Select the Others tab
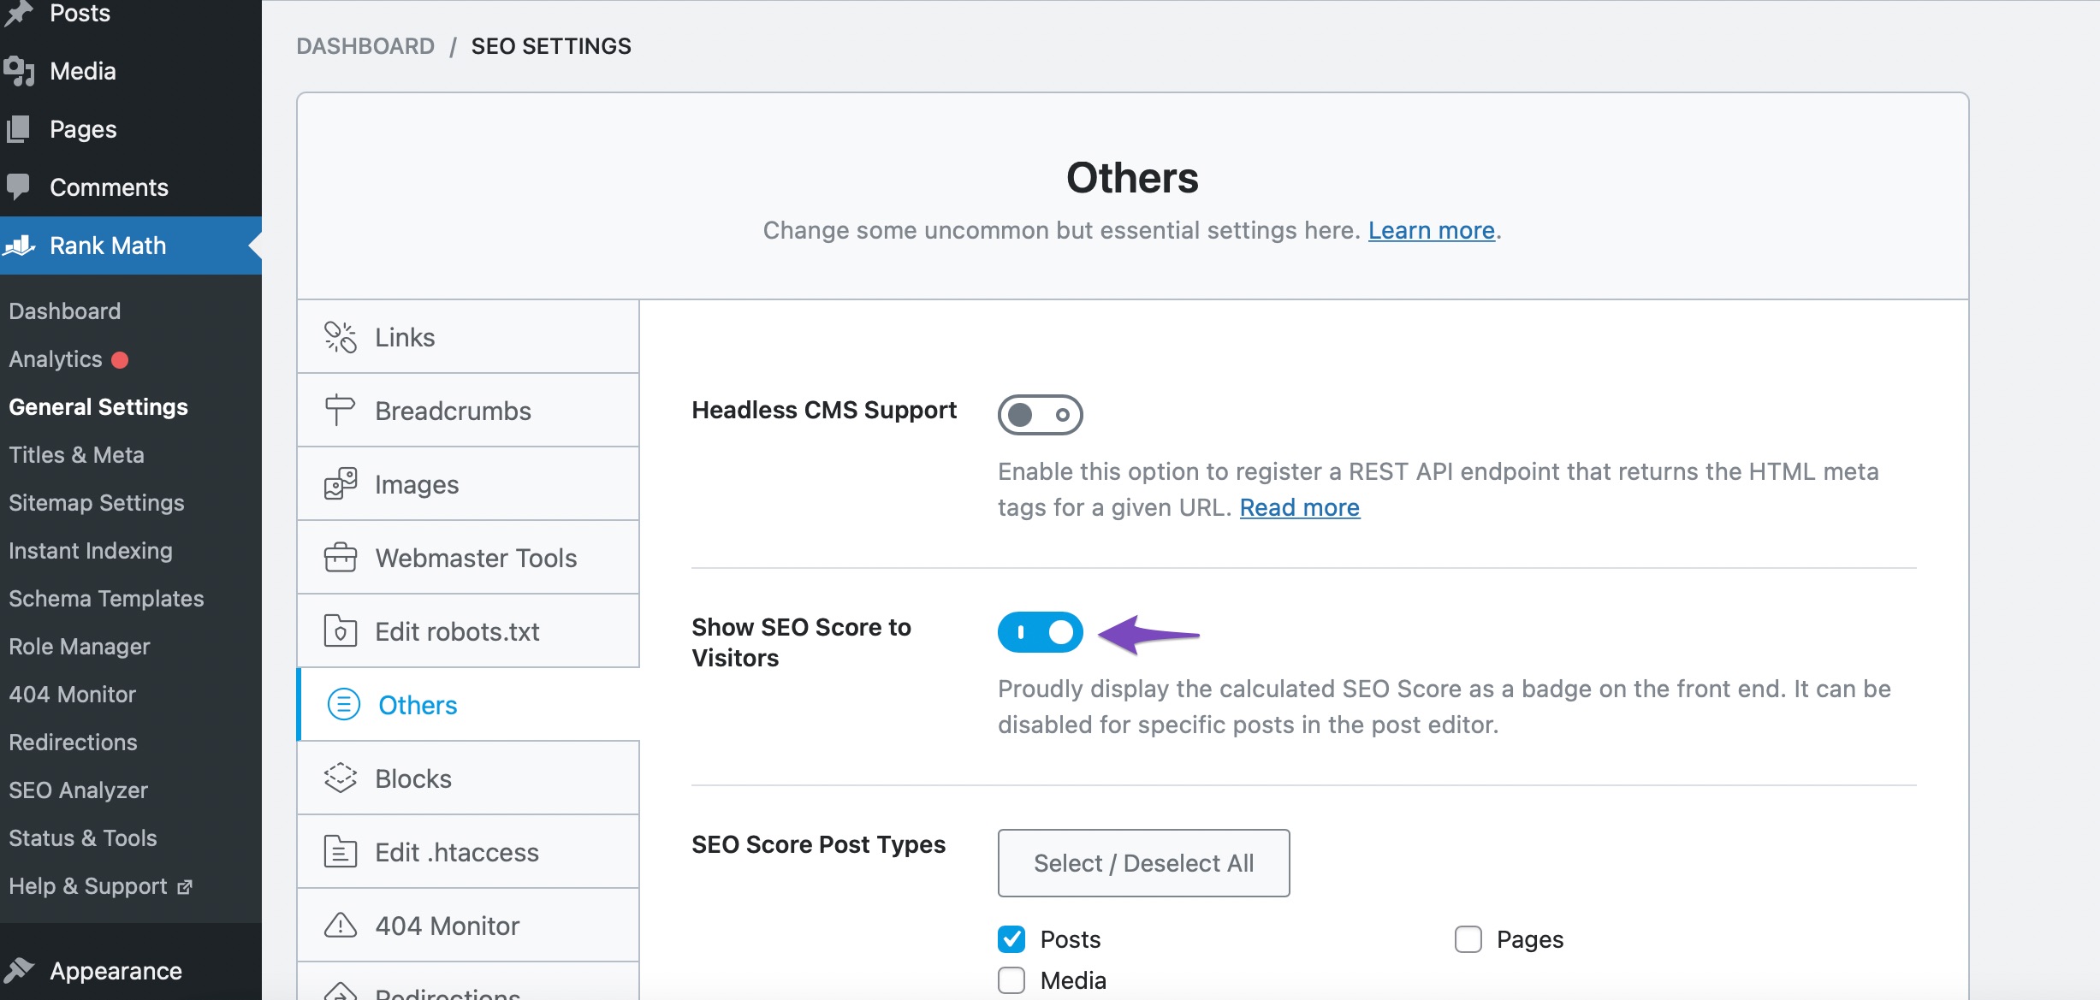The height and width of the screenshot is (1000, 2100). pyautogui.click(x=468, y=705)
